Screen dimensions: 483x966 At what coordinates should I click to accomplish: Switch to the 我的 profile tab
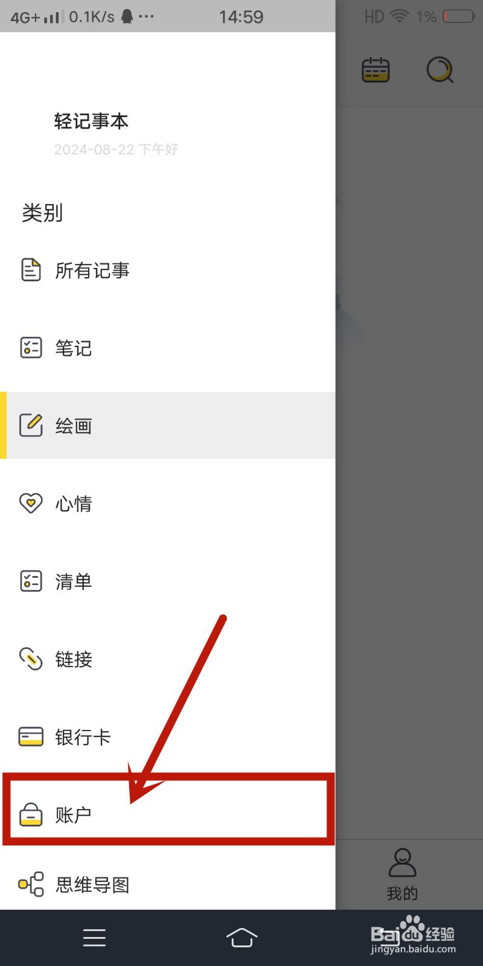pos(402,874)
